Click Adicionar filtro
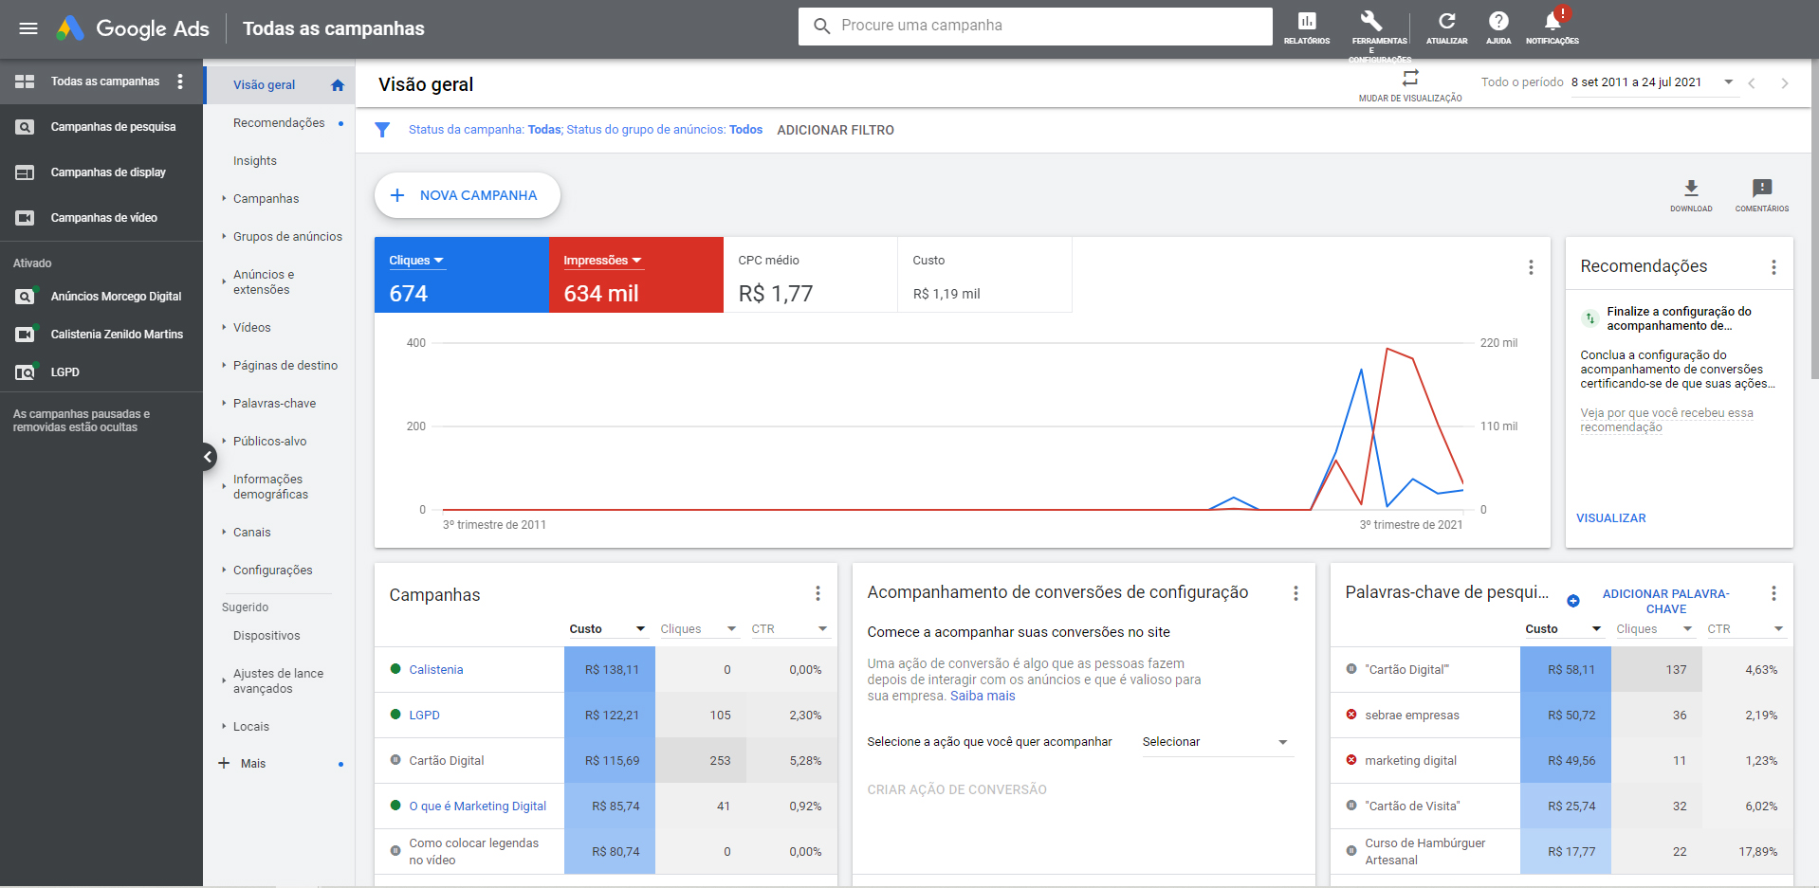Viewport: 1819px width, 888px height. 836,131
